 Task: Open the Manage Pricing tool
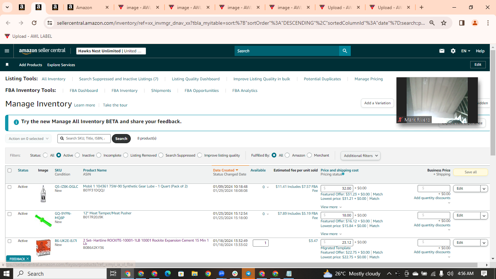[x=369, y=79]
